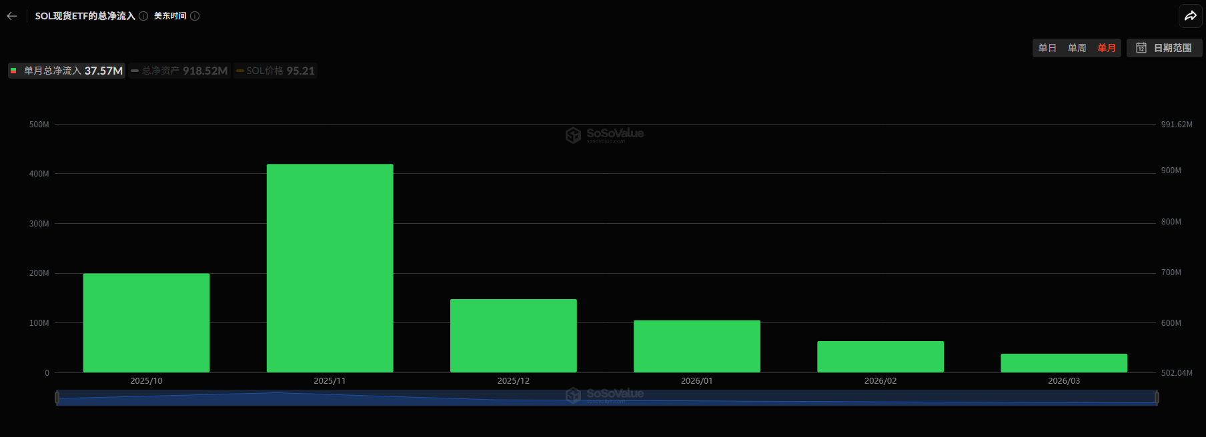Click the red-green 单月总净流入 legend marker
Screen dimensions: 1206x437
(13, 71)
